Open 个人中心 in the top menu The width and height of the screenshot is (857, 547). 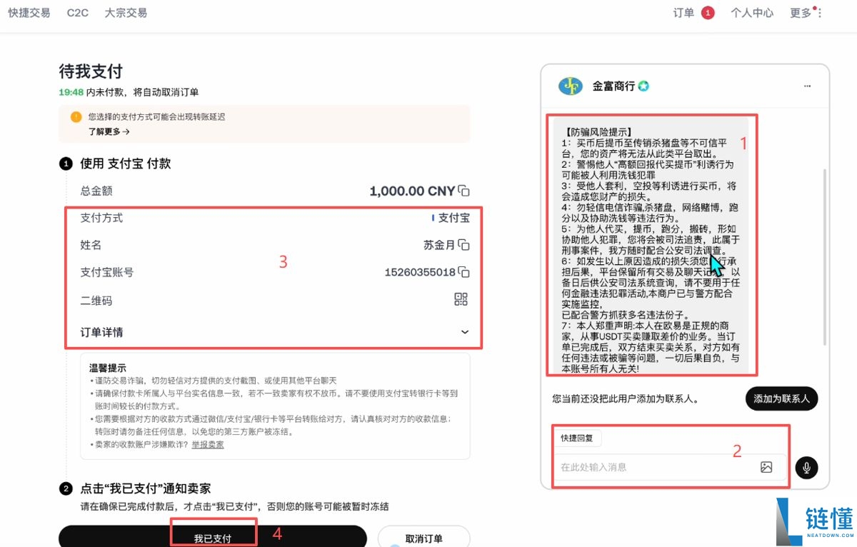click(752, 12)
